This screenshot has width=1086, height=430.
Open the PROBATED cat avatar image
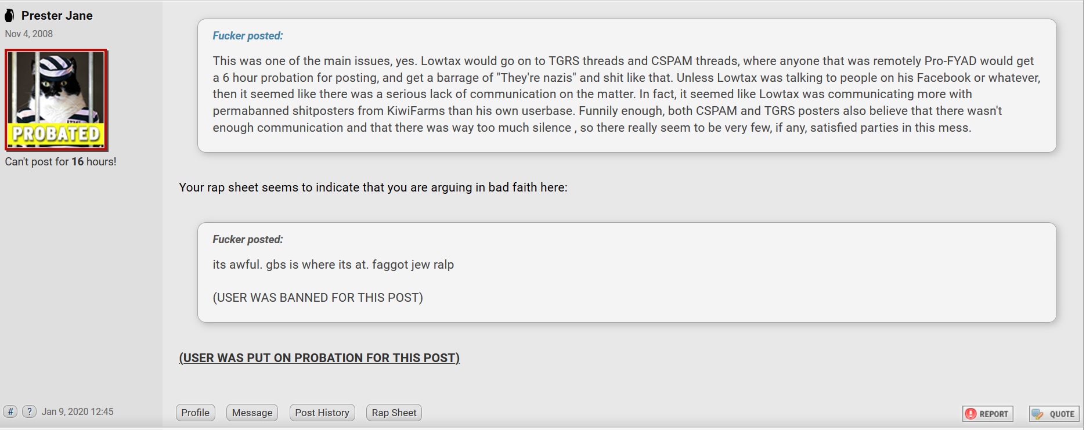[x=56, y=100]
